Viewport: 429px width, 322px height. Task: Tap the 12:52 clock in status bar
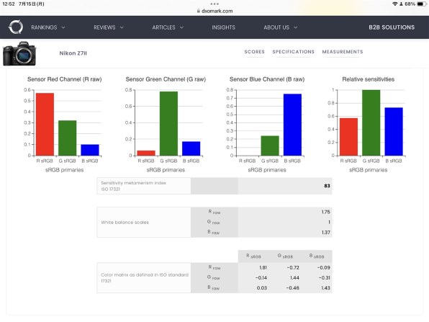pyautogui.click(x=9, y=4)
